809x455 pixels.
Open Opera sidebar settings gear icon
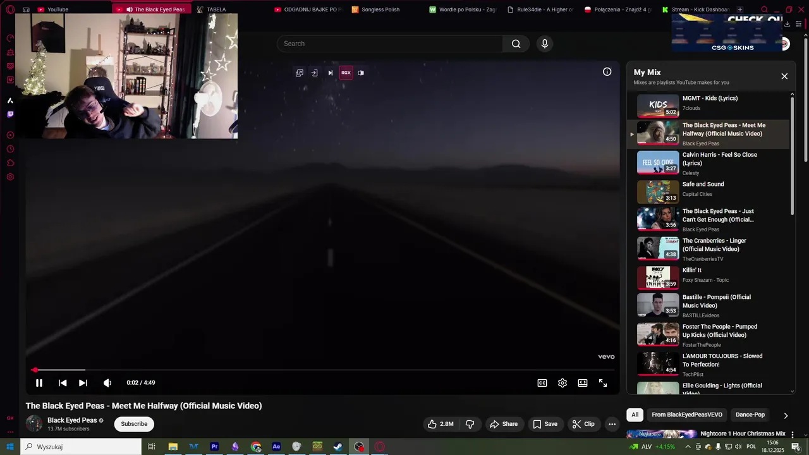pyautogui.click(x=10, y=177)
